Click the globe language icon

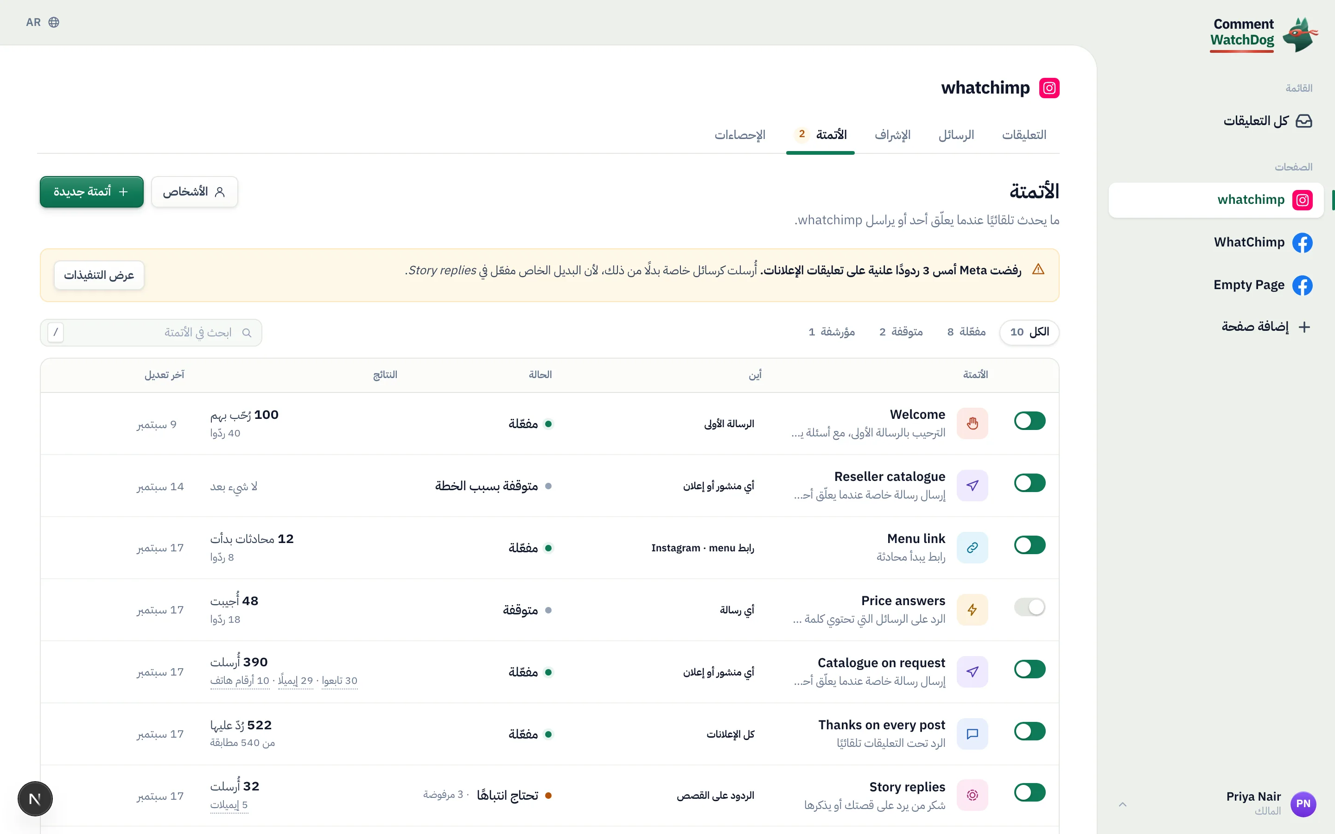[53, 22]
